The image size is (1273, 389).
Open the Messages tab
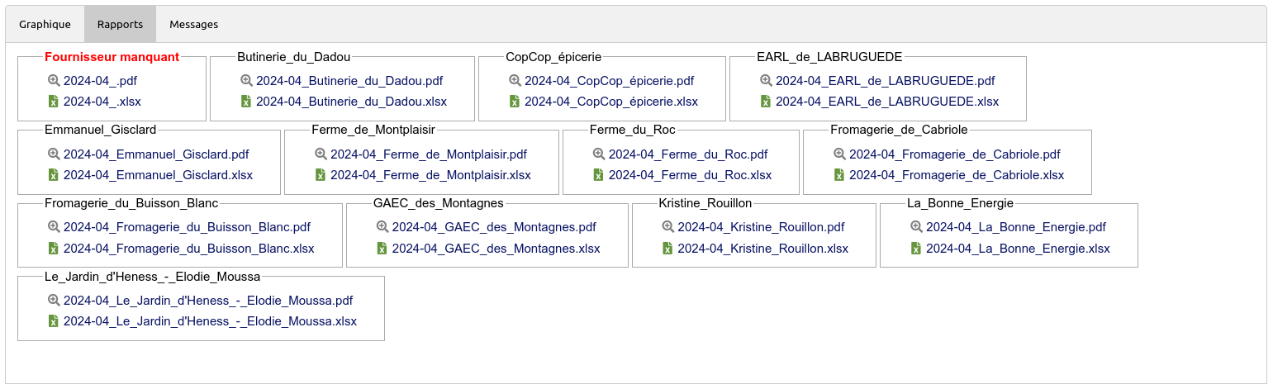pyautogui.click(x=193, y=25)
